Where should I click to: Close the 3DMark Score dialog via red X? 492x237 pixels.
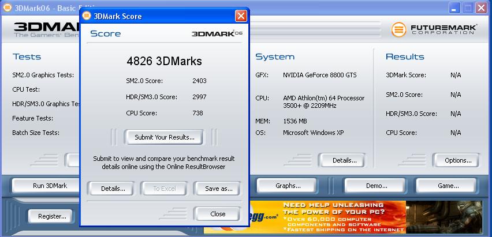(241, 16)
